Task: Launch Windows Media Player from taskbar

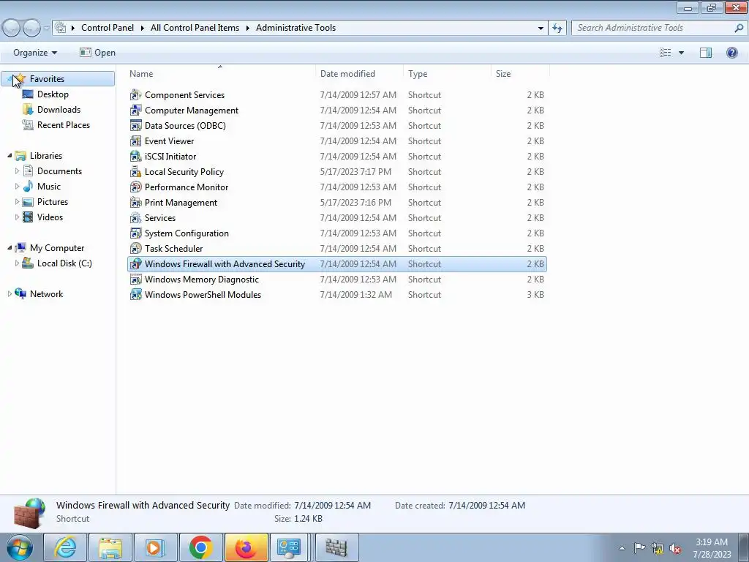Action: 155,547
